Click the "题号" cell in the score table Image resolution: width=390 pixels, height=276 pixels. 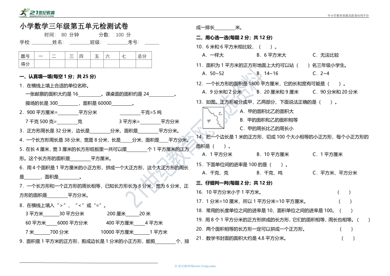[x=26, y=56]
